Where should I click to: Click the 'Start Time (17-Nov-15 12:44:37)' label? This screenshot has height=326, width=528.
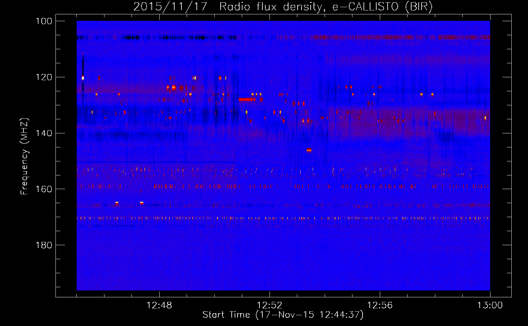[x=283, y=315]
